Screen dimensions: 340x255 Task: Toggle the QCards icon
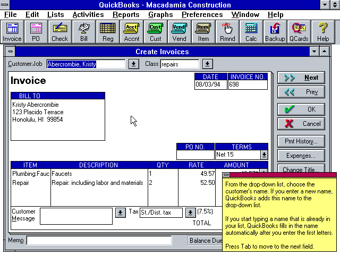pyautogui.click(x=299, y=32)
